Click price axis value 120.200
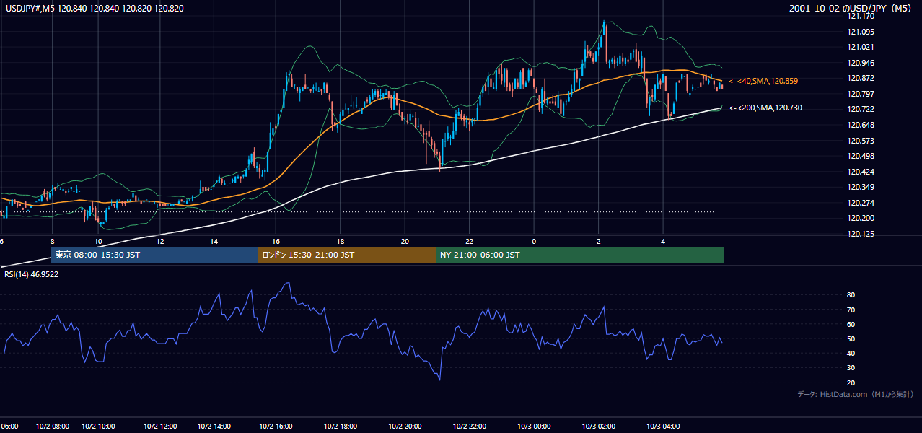The width and height of the screenshot is (922, 433). (861, 218)
